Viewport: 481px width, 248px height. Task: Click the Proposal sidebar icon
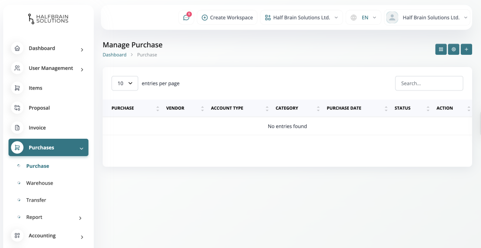[x=17, y=108]
